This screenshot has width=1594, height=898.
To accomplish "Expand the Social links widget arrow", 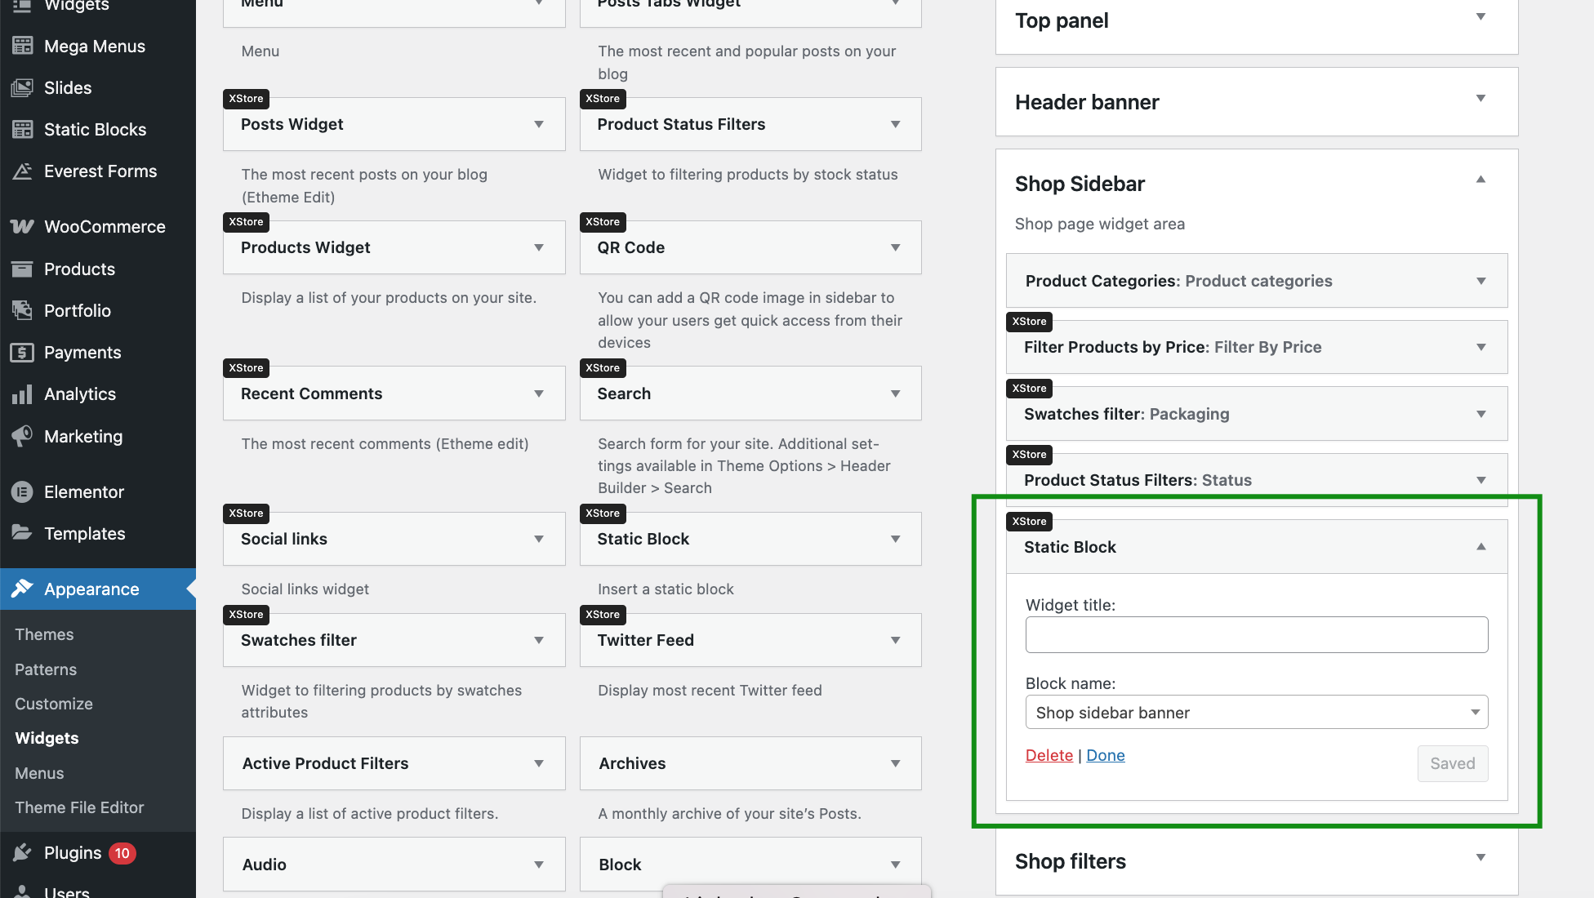I will 539,539.
